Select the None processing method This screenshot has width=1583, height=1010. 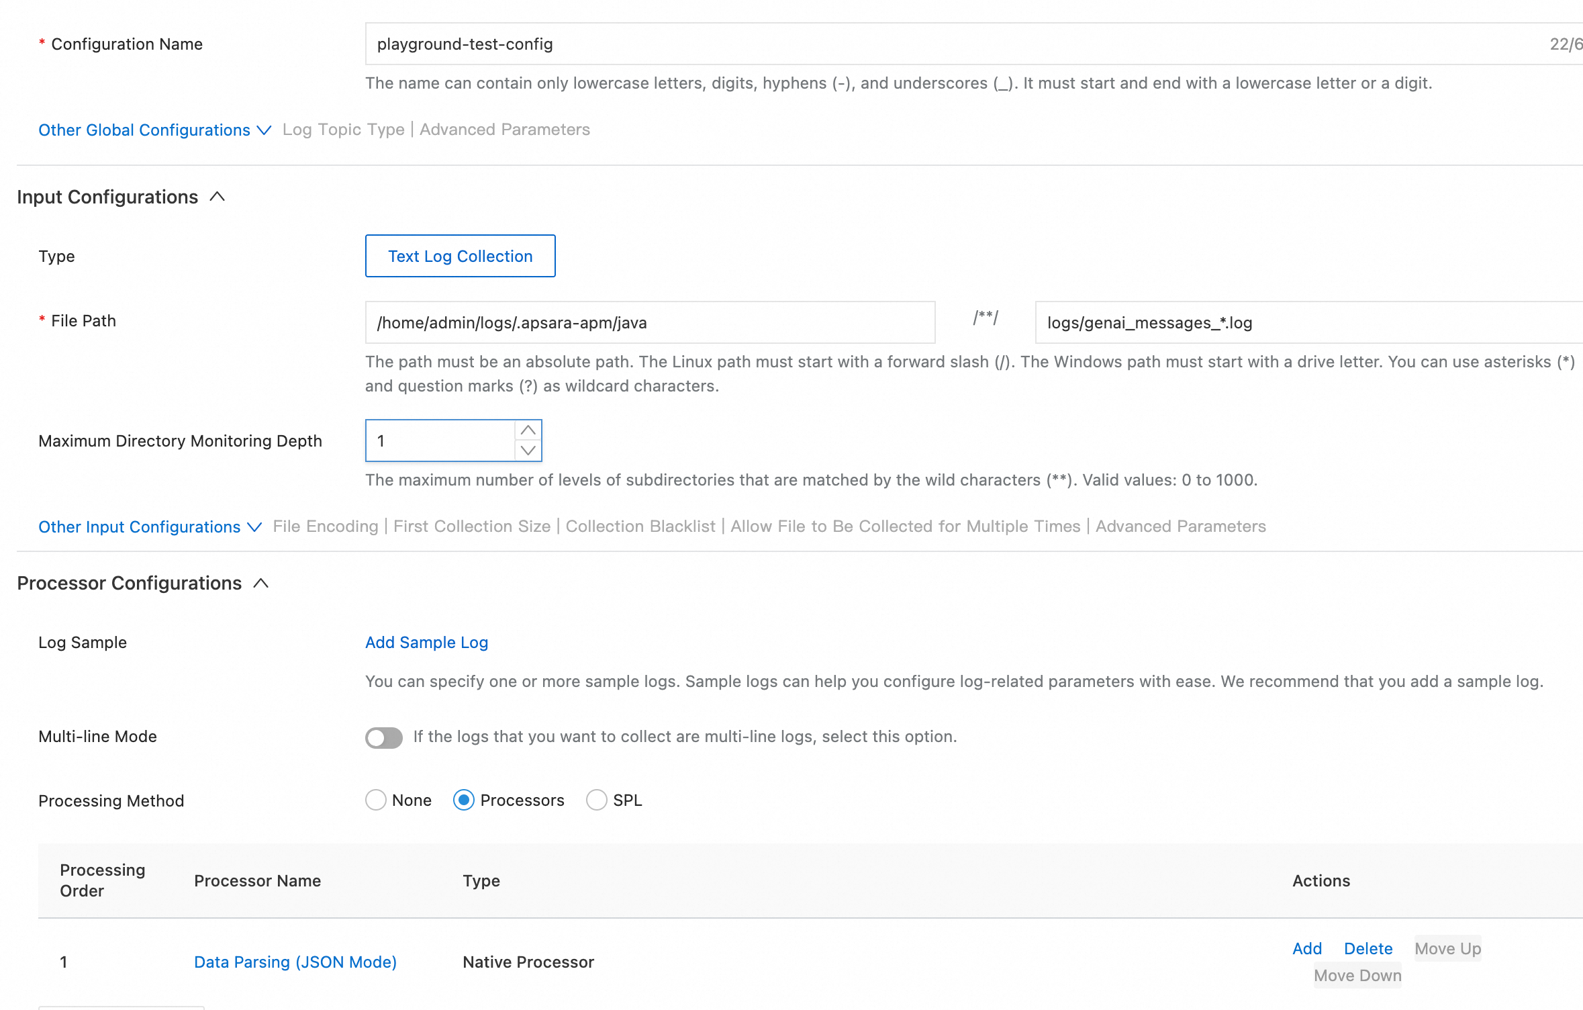(376, 800)
